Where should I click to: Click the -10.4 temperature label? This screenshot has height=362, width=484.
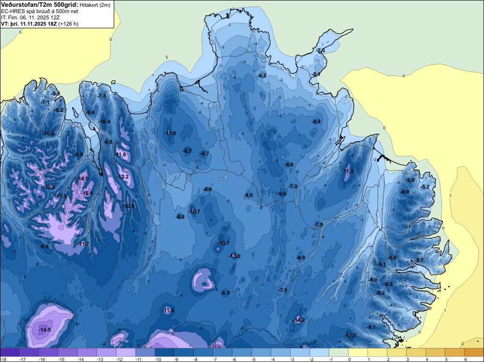click(105, 121)
